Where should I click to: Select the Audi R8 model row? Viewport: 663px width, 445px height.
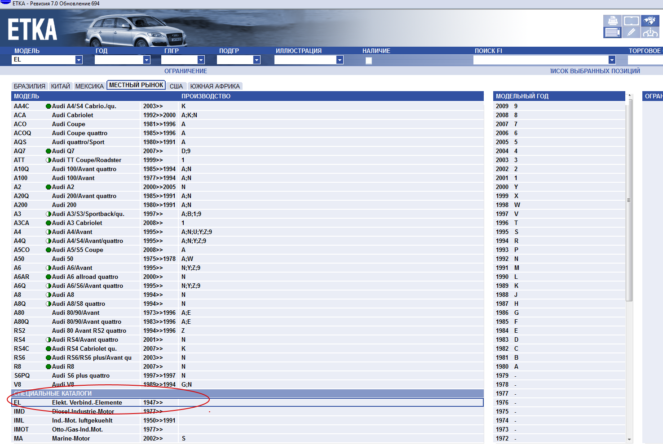point(63,366)
